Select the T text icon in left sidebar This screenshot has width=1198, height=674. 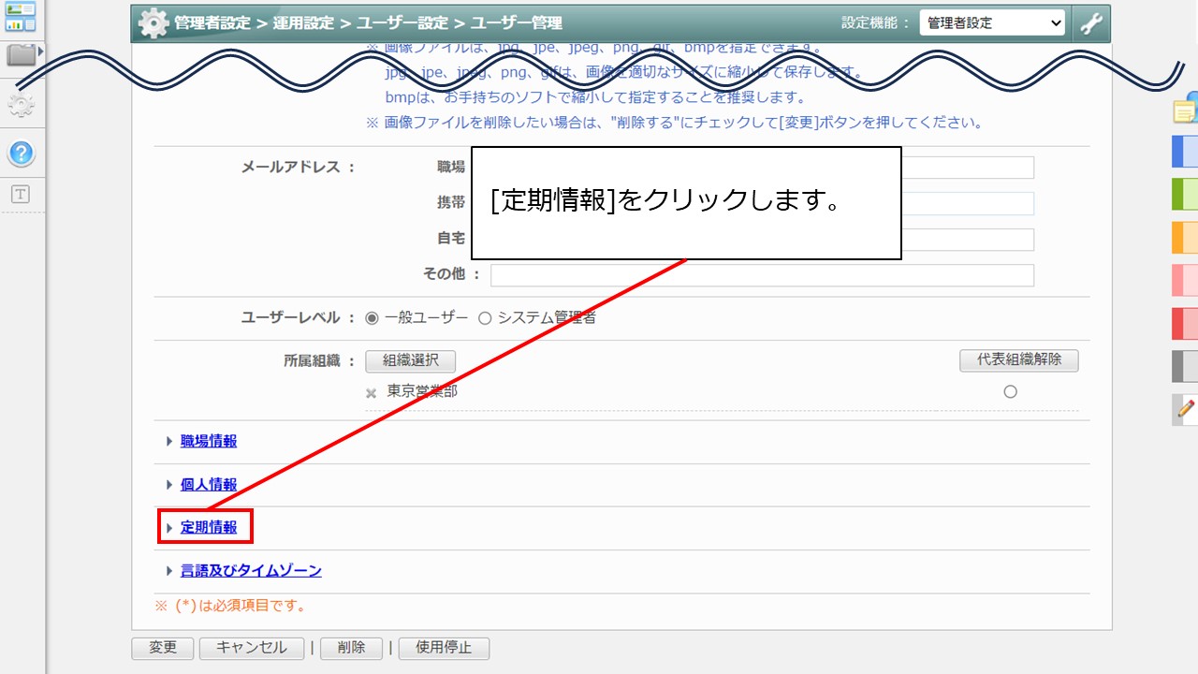pyautogui.click(x=21, y=194)
